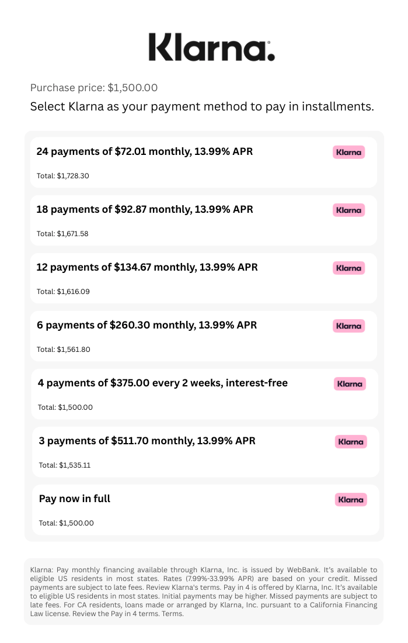Click Klarna badge on 3 payments option
This screenshot has height=643, width=408.
coord(351,442)
